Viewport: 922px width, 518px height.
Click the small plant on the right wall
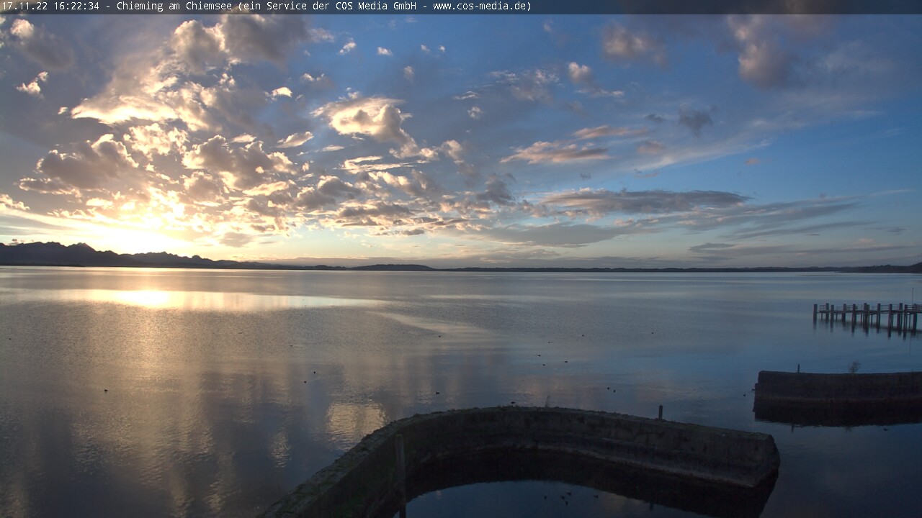click(854, 367)
